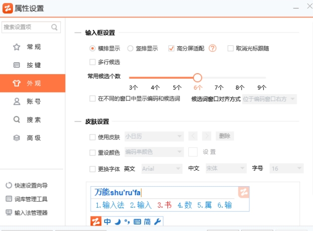Click the wrench icon on the preview toolbar
This screenshot has height=231, width=313.
(x=157, y=222)
